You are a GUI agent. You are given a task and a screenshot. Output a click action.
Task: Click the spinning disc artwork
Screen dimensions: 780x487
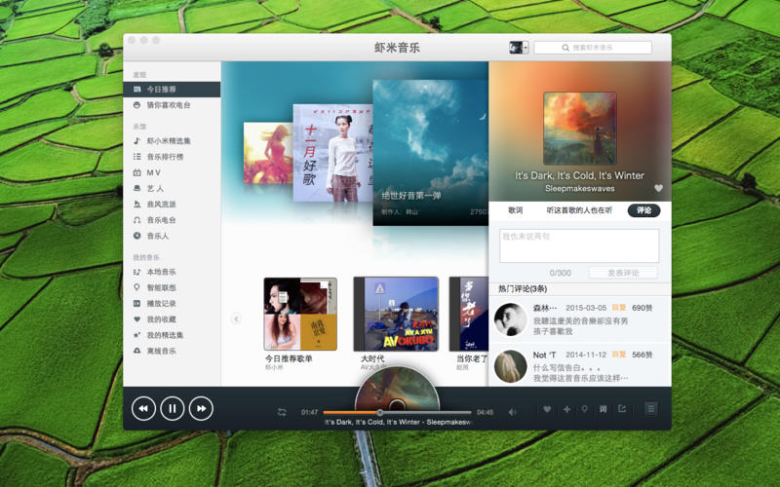tap(397, 389)
